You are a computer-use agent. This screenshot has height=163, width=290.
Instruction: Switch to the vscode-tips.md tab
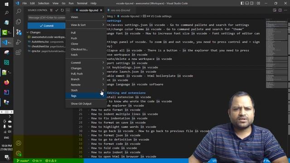pos(89,10)
